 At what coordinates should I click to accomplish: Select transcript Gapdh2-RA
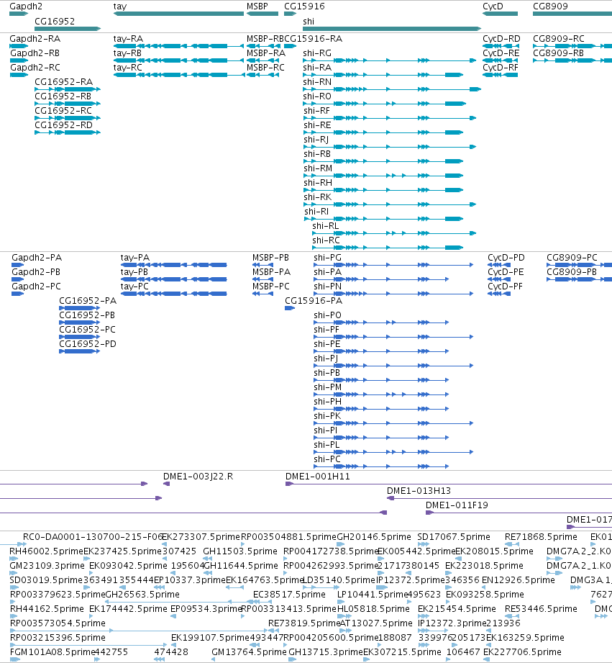point(35,38)
